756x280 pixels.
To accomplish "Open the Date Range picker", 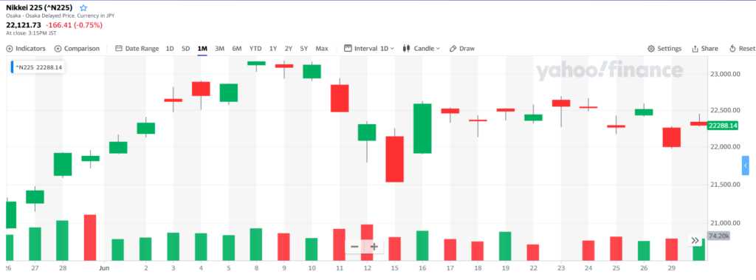I will (x=137, y=48).
